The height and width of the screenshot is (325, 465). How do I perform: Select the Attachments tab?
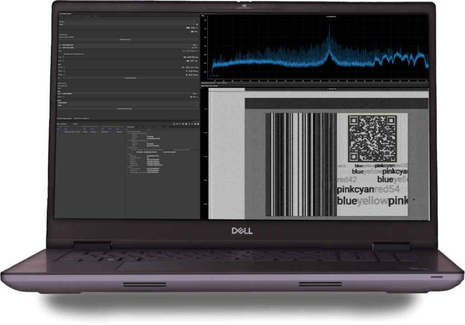[130, 127]
